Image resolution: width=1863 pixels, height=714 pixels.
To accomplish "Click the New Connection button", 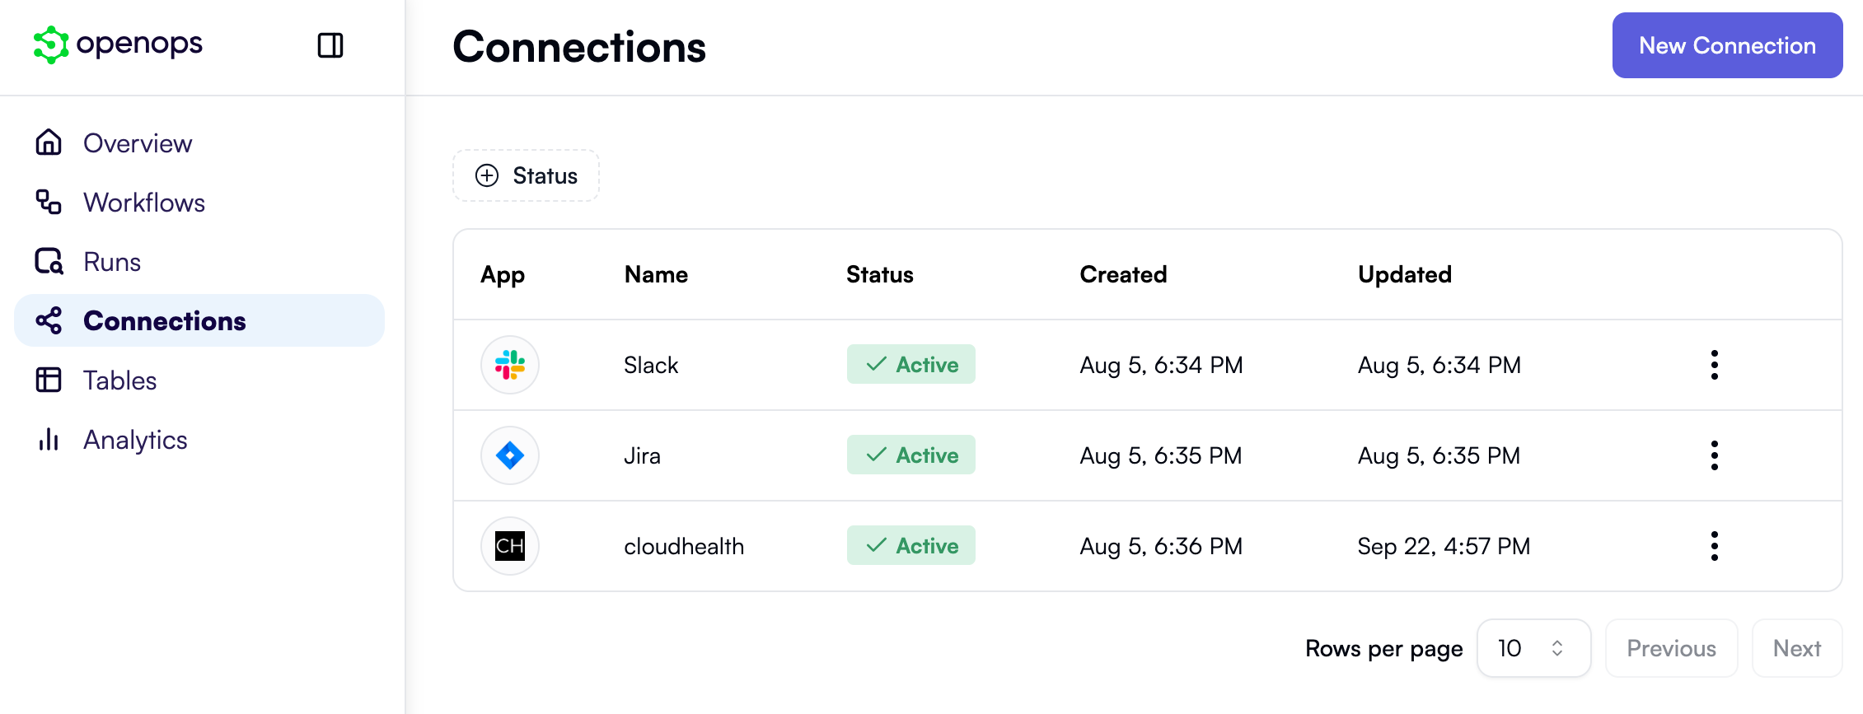I will point(1727,45).
